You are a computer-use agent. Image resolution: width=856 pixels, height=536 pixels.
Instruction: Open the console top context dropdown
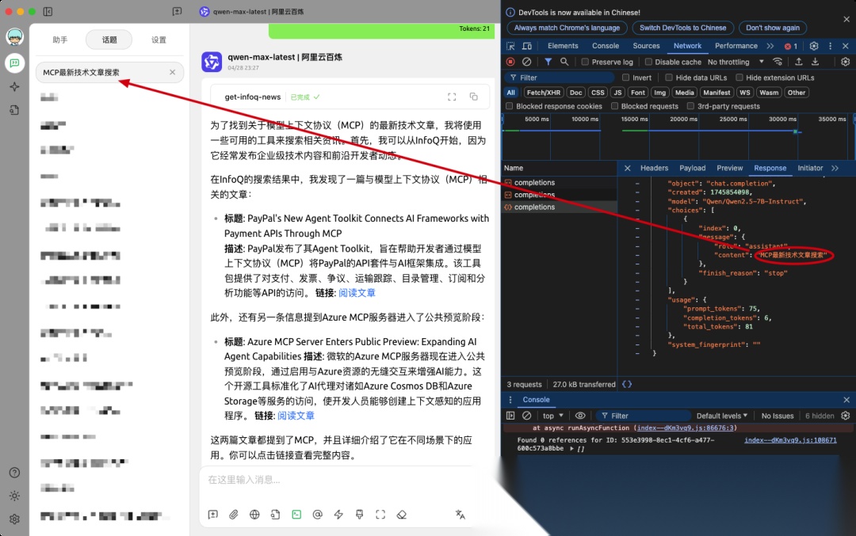[x=553, y=416]
